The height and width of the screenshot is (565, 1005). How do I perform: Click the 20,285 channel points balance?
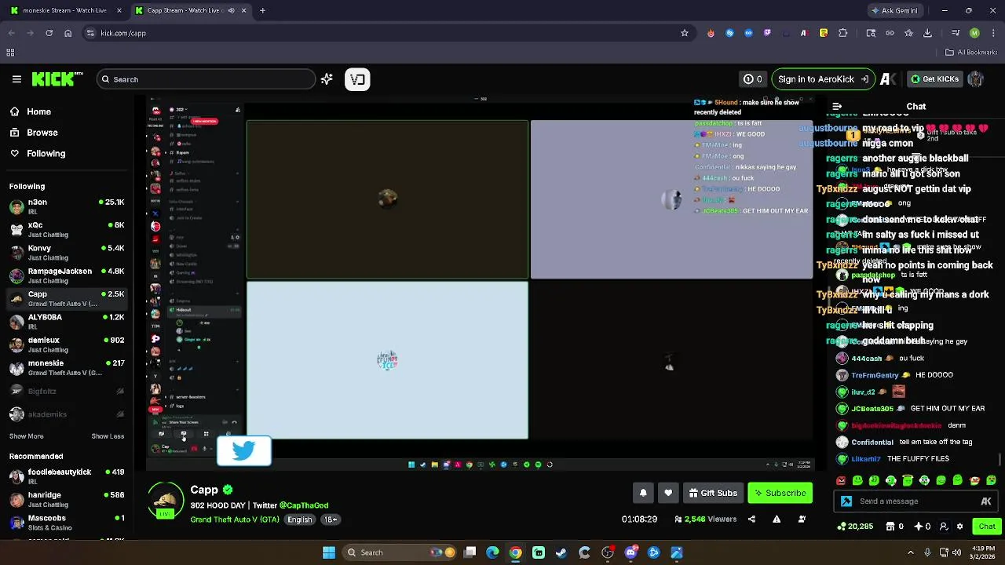(x=855, y=527)
